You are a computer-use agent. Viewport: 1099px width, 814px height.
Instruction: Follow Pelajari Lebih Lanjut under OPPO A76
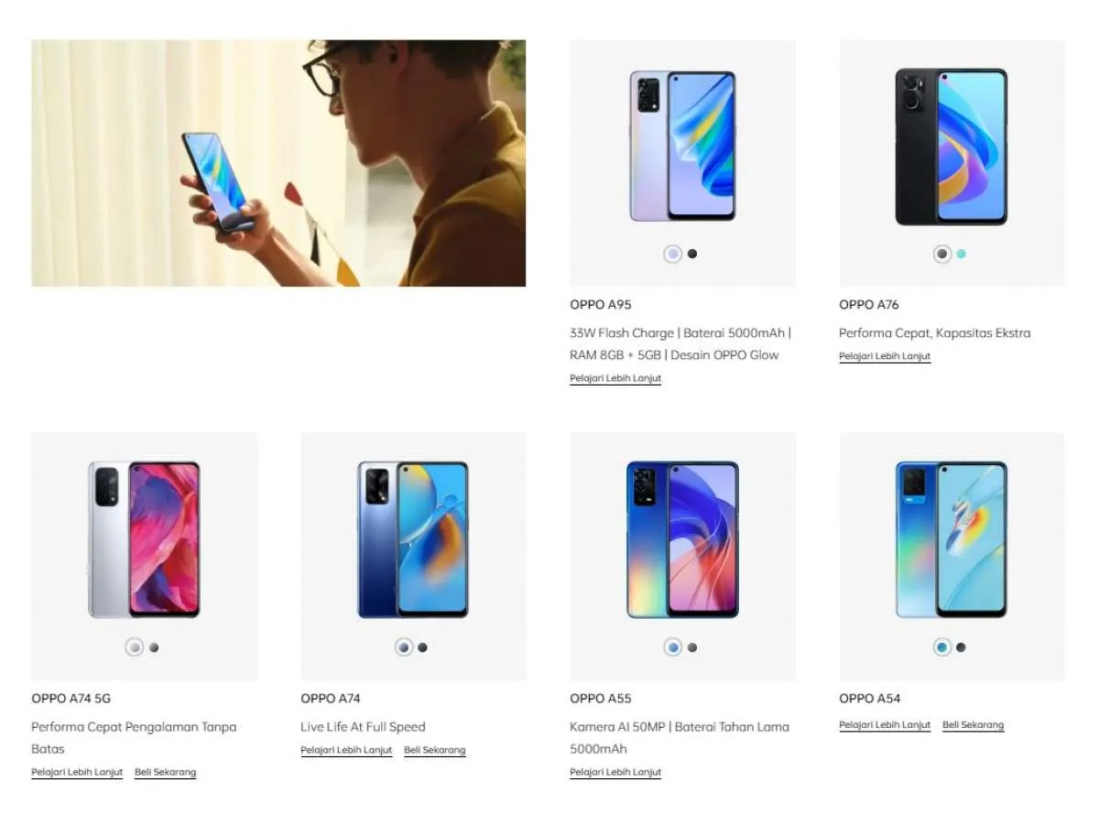[885, 356]
